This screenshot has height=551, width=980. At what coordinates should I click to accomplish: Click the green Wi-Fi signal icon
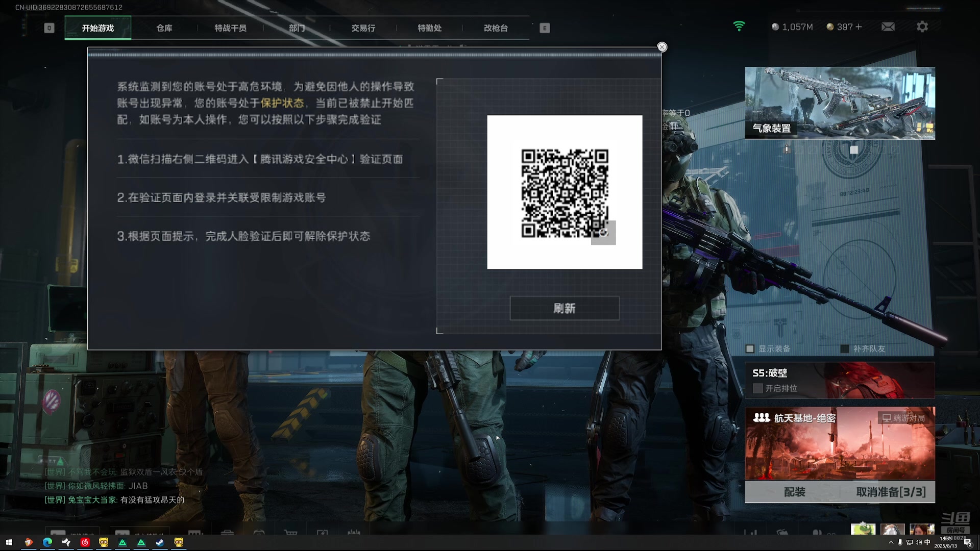[739, 27]
